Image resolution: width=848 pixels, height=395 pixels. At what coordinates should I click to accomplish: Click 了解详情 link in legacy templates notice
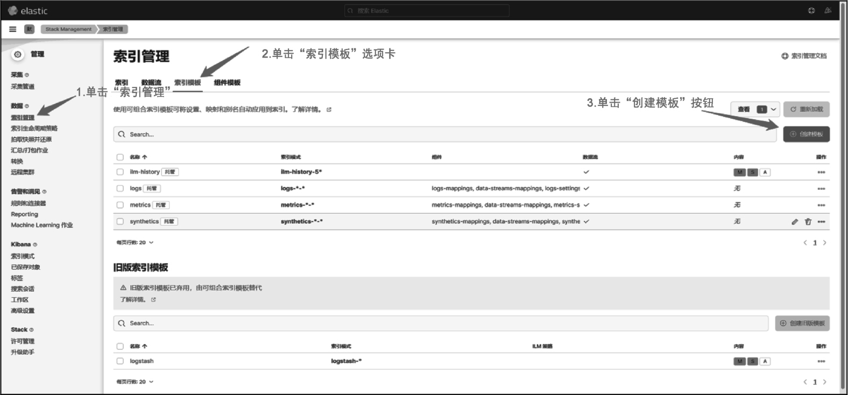pos(132,300)
